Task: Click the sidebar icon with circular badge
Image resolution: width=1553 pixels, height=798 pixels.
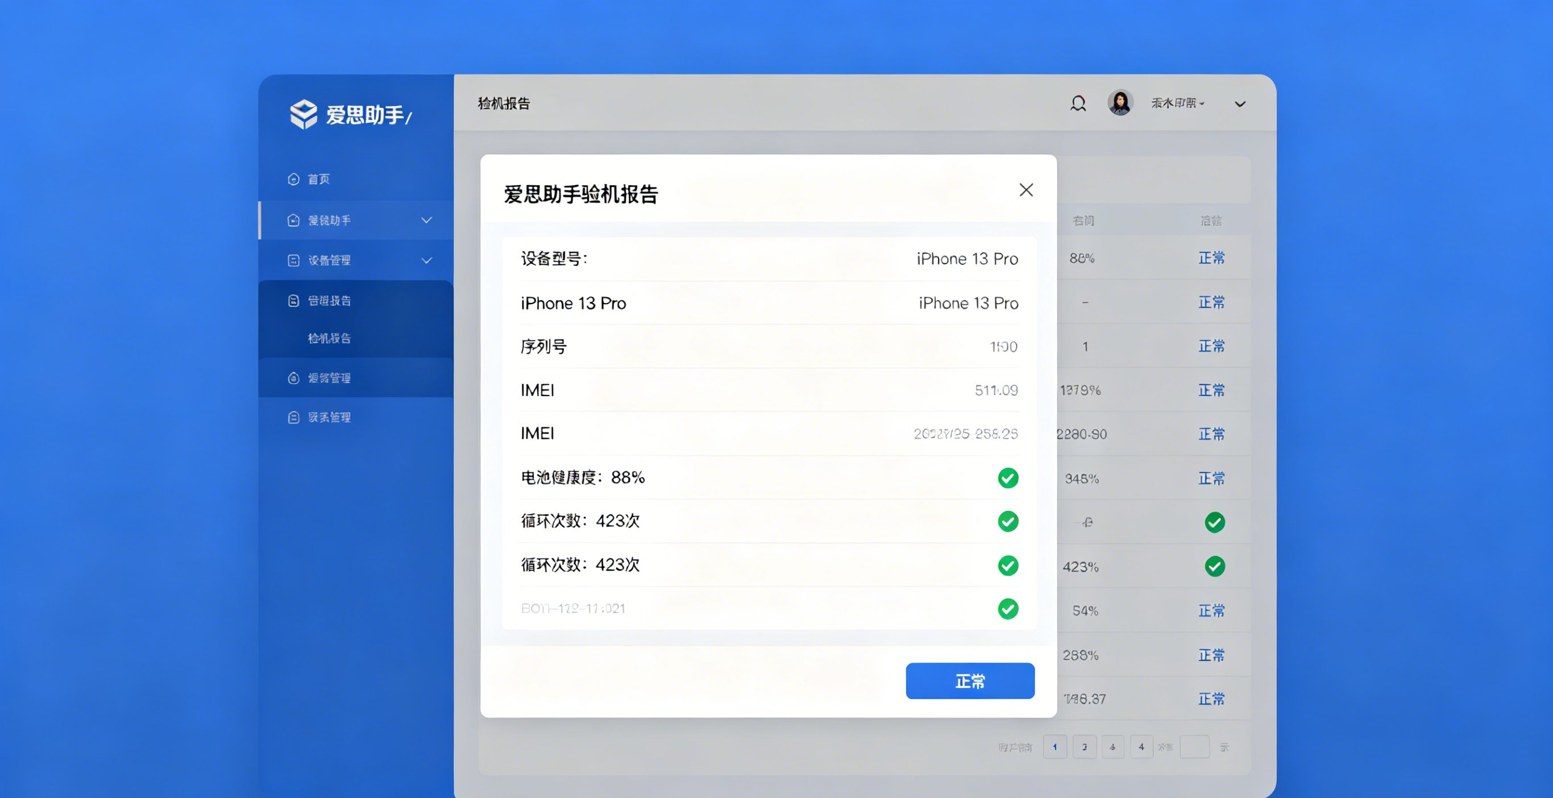Action: click(x=293, y=378)
